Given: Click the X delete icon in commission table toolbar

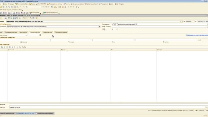Looking at the screenshot, I should point(7,47).
